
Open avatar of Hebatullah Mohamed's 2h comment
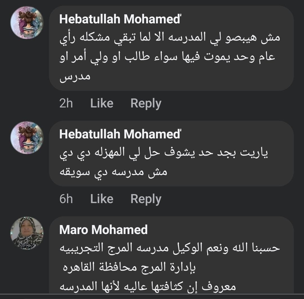[x=27, y=23]
